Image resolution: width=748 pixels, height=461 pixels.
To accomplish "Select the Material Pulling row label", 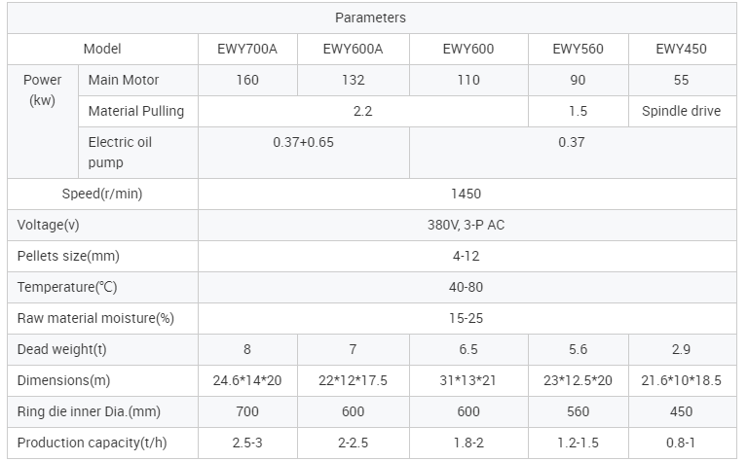I will pyautogui.click(x=135, y=111).
